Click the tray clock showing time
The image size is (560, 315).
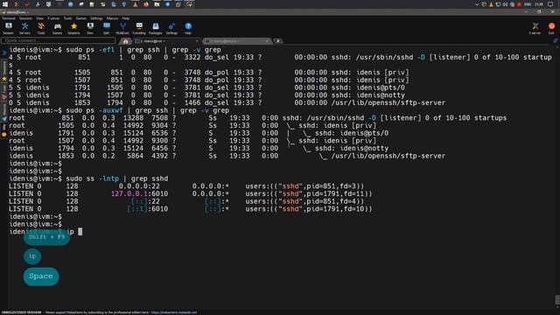click(x=539, y=4)
